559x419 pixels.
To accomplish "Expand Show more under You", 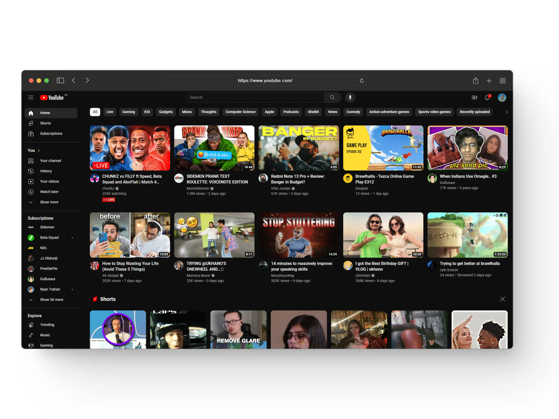I will [x=49, y=202].
